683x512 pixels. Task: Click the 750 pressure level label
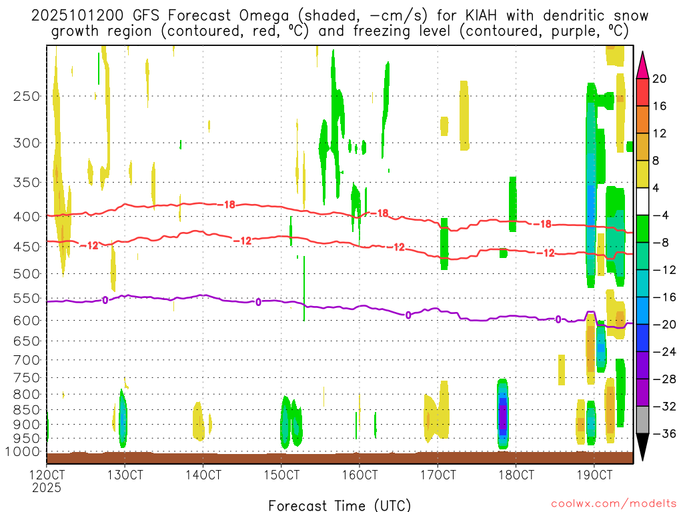tap(27, 378)
